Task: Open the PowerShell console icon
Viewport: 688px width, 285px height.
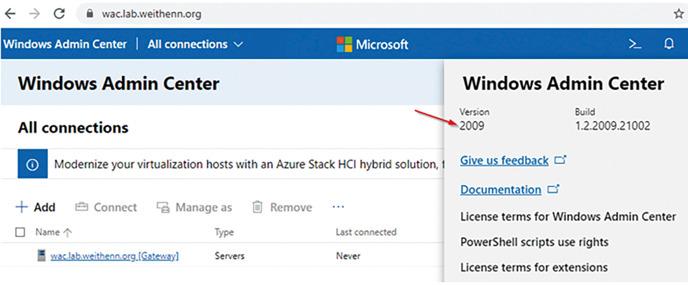Action: pos(635,44)
